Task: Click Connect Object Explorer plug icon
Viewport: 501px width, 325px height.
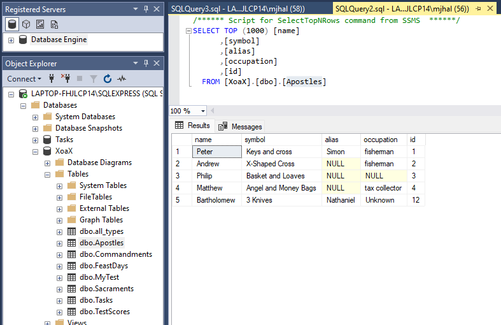Action: 52,79
